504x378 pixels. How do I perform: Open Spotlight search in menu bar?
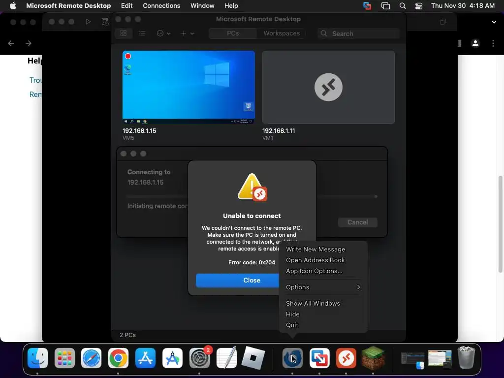tap(403, 6)
